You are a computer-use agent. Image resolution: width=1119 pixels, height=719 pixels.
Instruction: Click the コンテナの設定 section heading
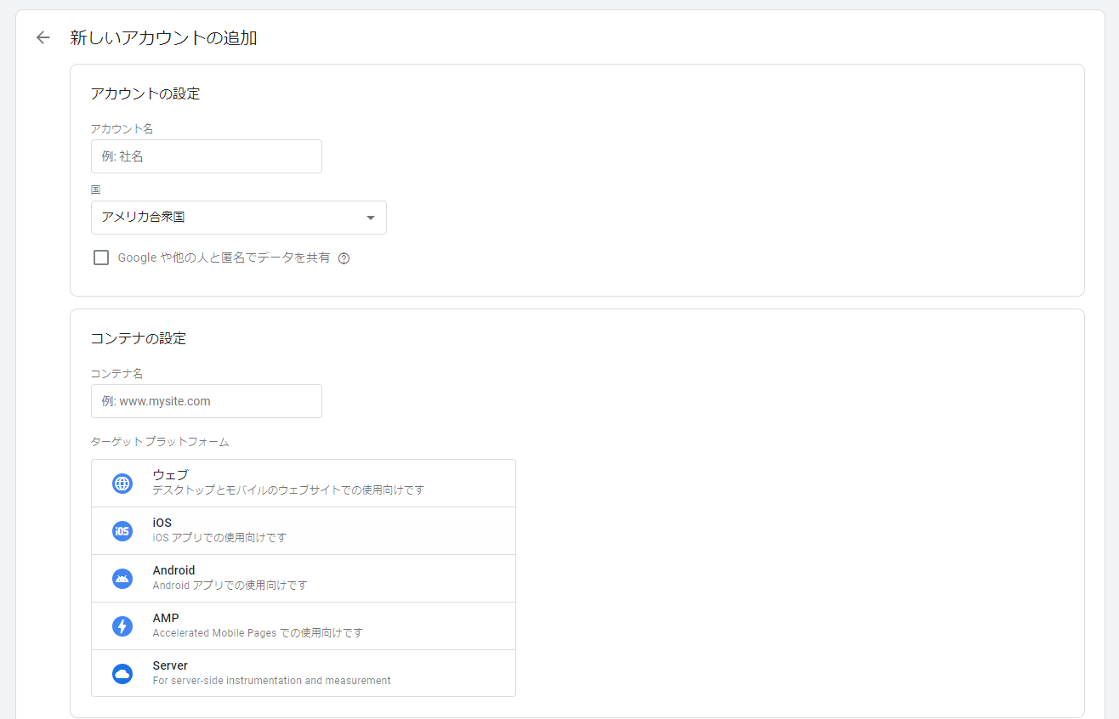[139, 338]
